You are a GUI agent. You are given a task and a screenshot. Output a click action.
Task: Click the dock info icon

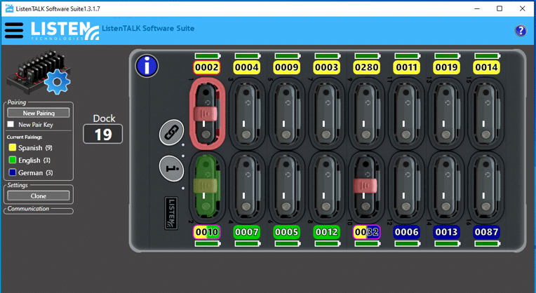pos(147,66)
